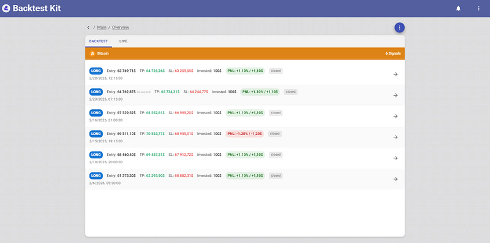Select TP value 65 734,31$
The image size is (490, 243).
(x=170, y=92)
